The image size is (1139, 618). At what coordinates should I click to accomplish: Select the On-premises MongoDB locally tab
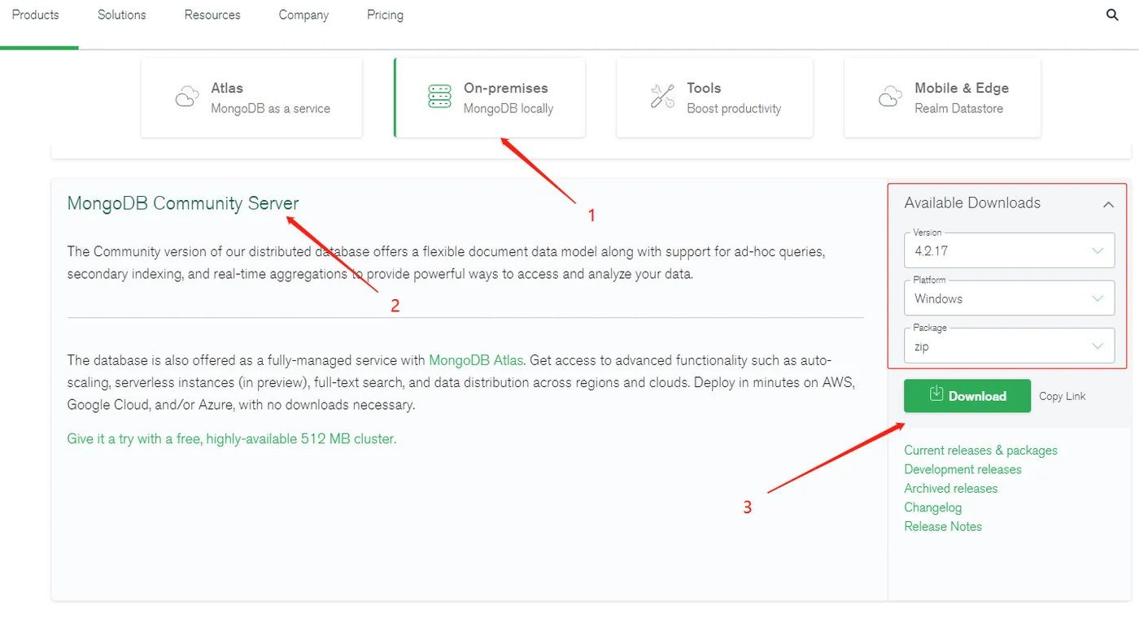point(490,97)
